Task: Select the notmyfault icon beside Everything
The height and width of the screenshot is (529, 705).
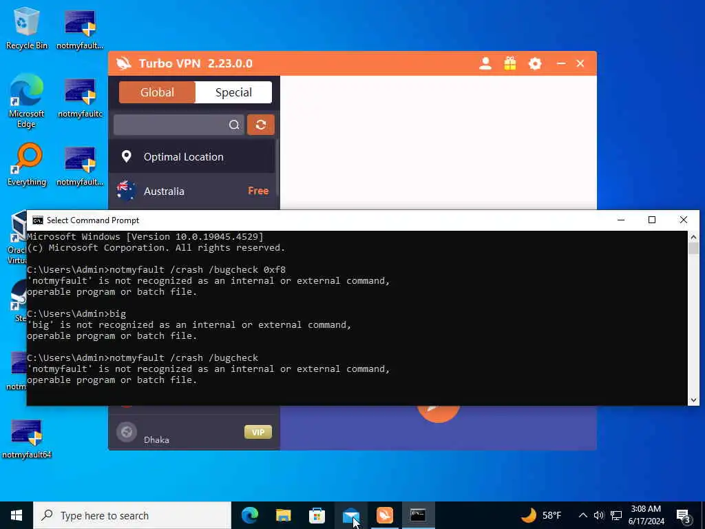Action: click(x=80, y=165)
